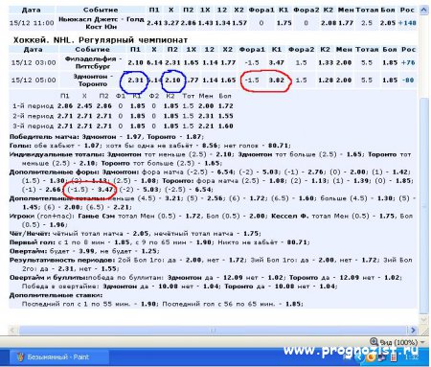The width and height of the screenshot is (431, 367).
Task: Collapse the -80 link for Эдмонтон - Торонто
Action: click(408, 80)
